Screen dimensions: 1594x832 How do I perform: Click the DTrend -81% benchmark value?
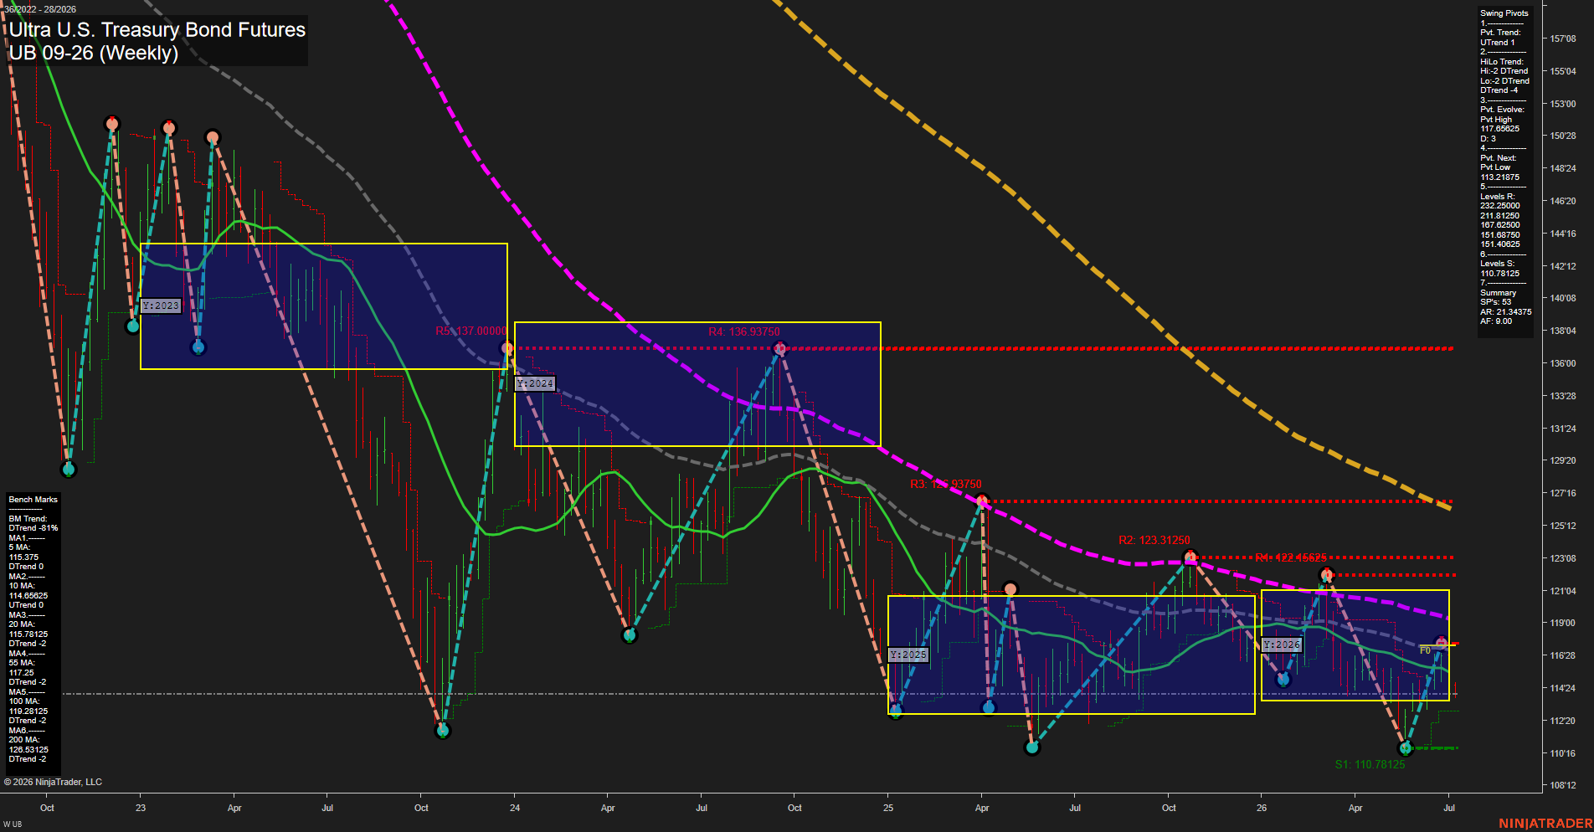coord(33,528)
